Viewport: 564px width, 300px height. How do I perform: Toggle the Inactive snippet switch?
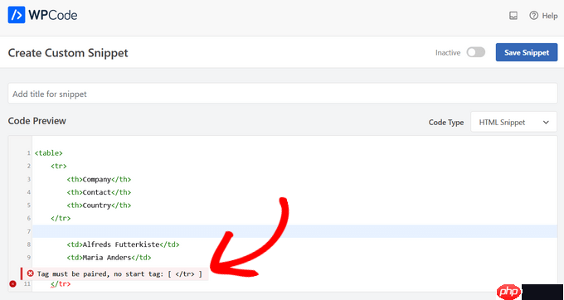click(475, 52)
